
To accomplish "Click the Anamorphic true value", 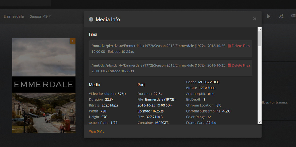I will click(211, 94).
